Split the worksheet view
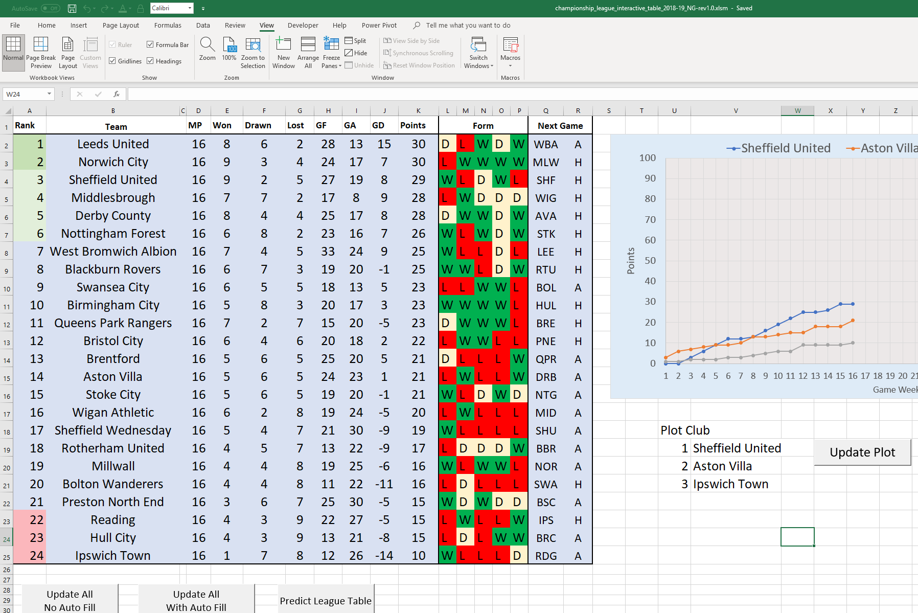Screen dimensions: 918x613 pyautogui.click(x=356, y=40)
